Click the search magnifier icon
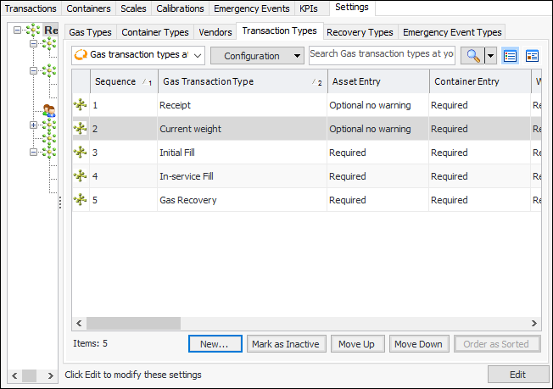This screenshot has height=389, width=553. coord(470,56)
